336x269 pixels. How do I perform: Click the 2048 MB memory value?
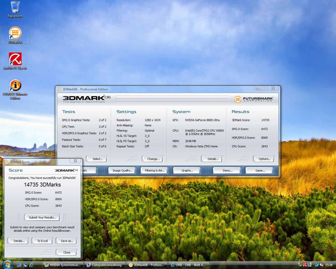click(x=190, y=141)
